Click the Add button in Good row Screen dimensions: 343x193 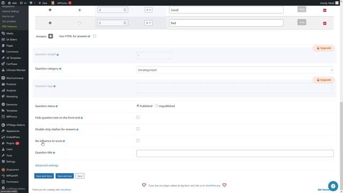tap(302, 9)
